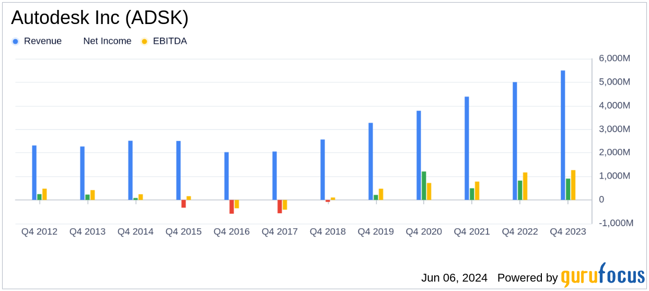The image size is (649, 291).
Task: Select the green Net Income bar for Q4 2013
Action: pyautogui.click(x=87, y=197)
